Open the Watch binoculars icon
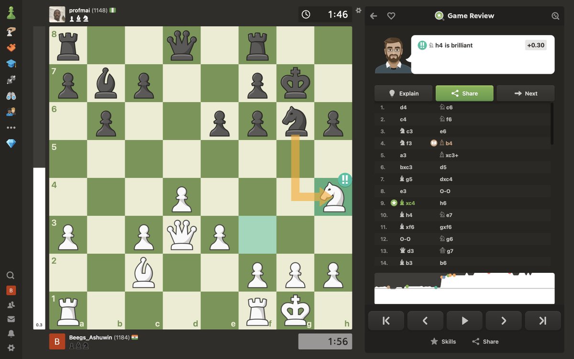The width and height of the screenshot is (574, 359). [x=11, y=96]
